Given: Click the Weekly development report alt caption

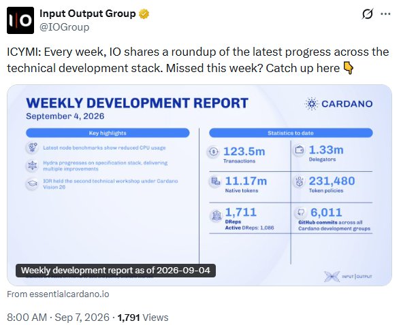Looking at the screenshot, I should click(x=116, y=271).
